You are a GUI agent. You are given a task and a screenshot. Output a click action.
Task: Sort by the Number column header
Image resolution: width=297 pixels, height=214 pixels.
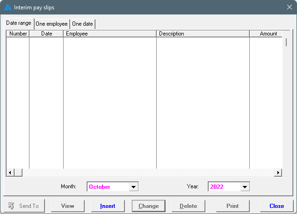coord(18,34)
